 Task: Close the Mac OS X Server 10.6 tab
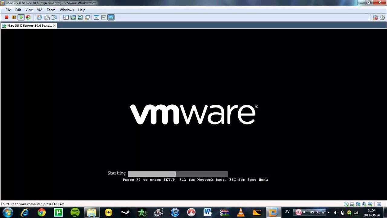tap(54, 26)
